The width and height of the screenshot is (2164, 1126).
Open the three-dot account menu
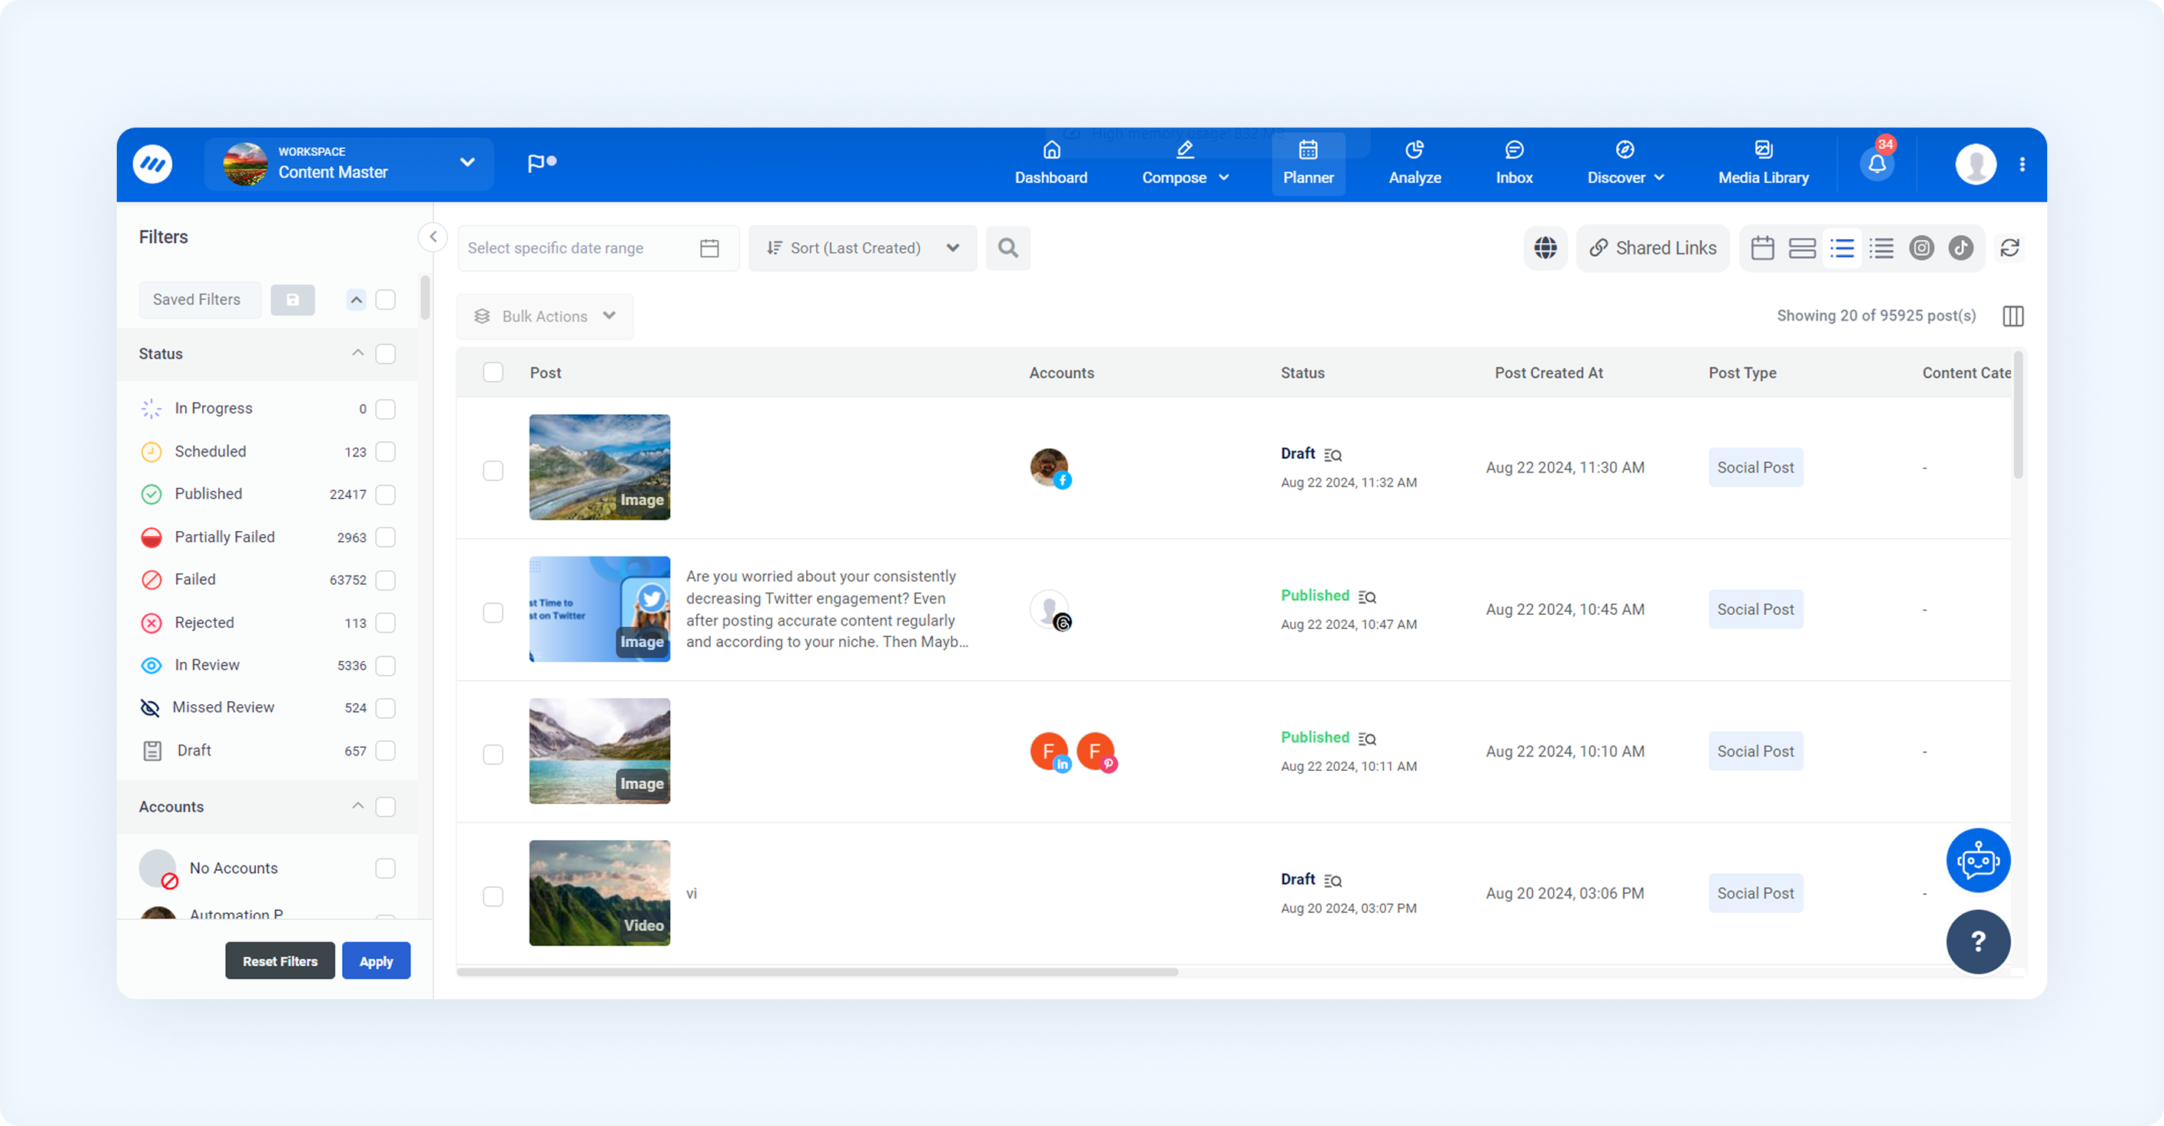pos(2022,164)
